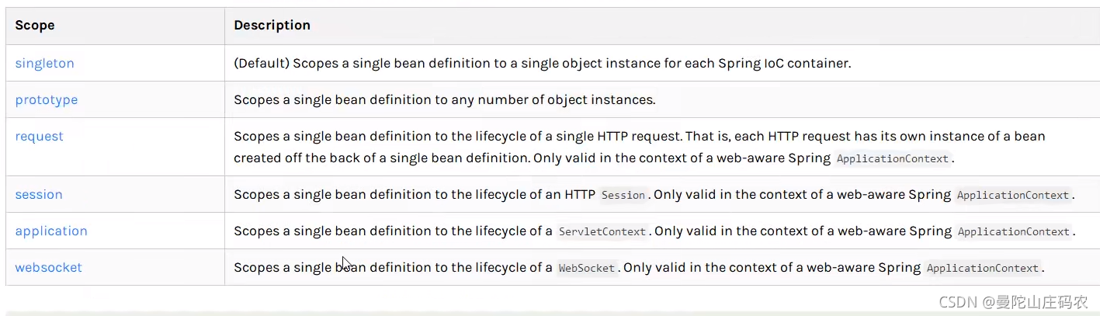Click the CSDN watermark text
This screenshot has width=1100, height=316.
coord(1013,303)
